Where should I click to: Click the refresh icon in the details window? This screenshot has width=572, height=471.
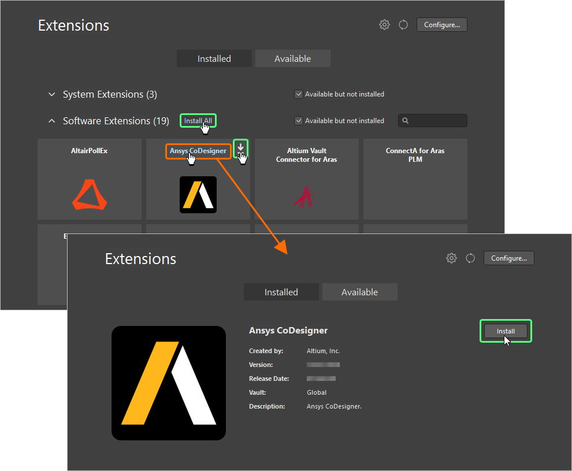coord(470,258)
